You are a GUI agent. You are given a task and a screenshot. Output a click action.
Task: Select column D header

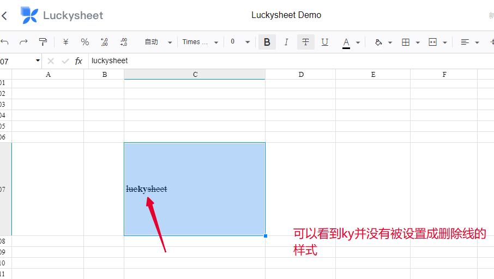click(x=300, y=74)
